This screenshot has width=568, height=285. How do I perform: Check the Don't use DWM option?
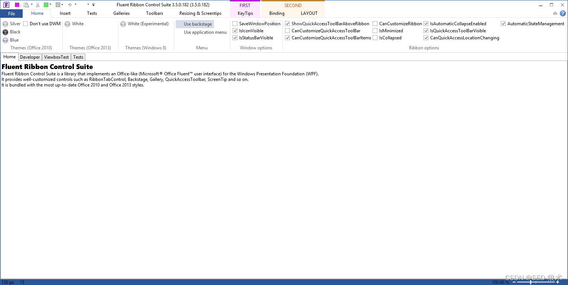tap(26, 24)
